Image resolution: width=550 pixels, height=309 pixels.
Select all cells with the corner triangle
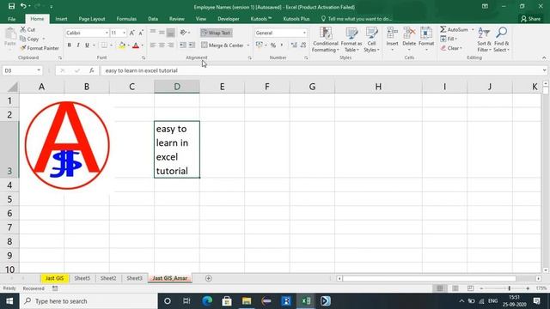[x=12, y=87]
